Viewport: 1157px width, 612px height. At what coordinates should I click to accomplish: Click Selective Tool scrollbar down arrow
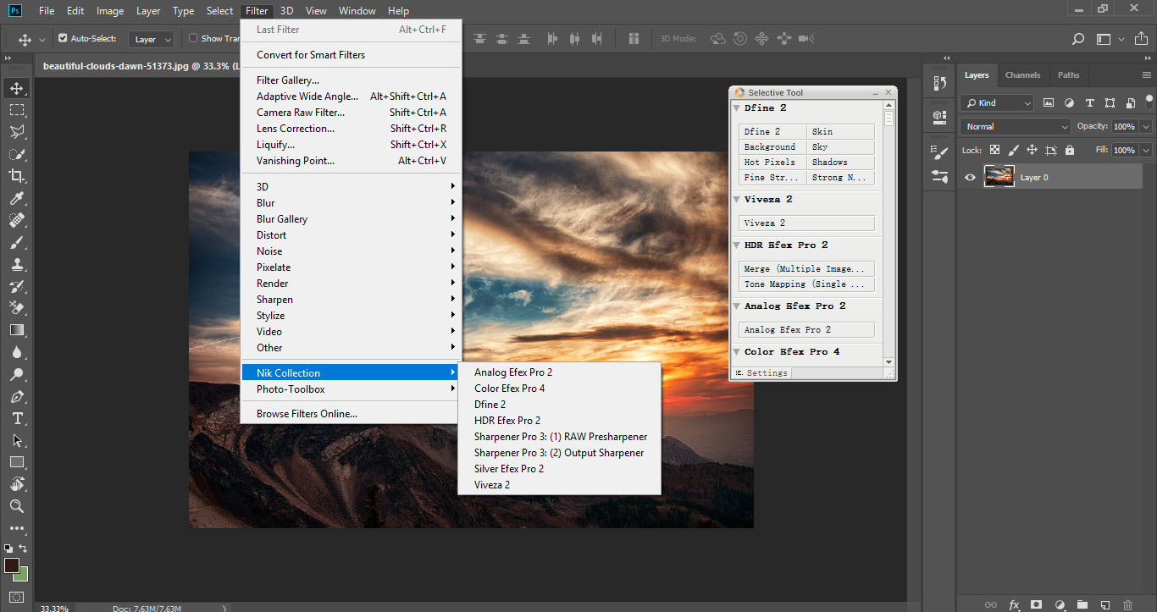889,361
